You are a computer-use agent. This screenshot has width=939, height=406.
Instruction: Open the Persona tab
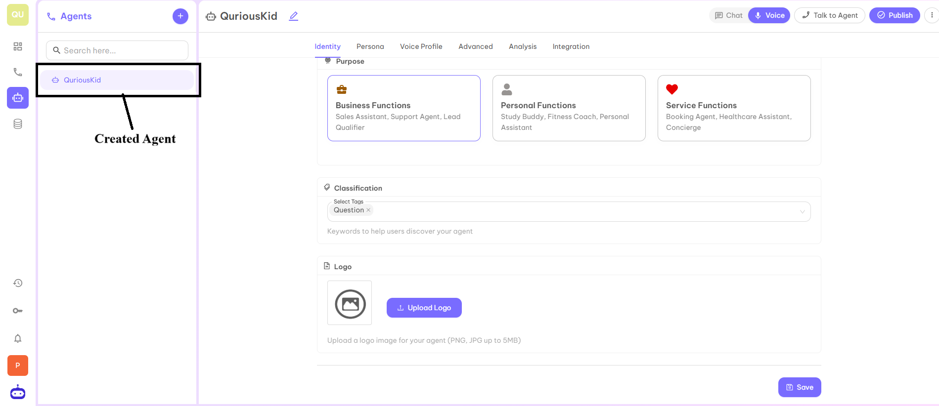[370, 46]
